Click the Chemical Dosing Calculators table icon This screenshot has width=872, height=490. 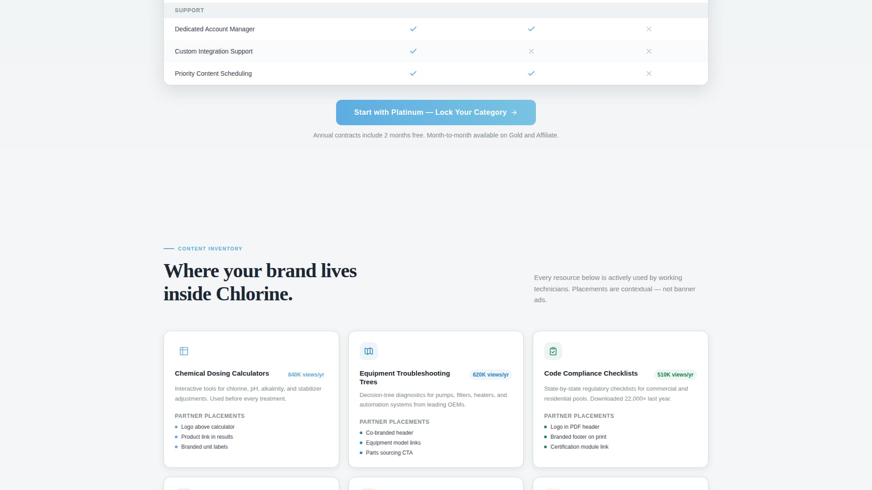coord(184,351)
